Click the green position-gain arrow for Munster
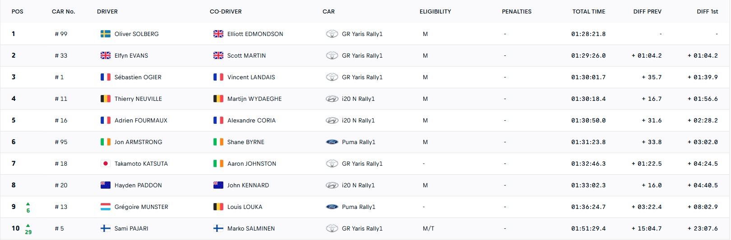The width and height of the screenshot is (731, 240). tap(28, 204)
